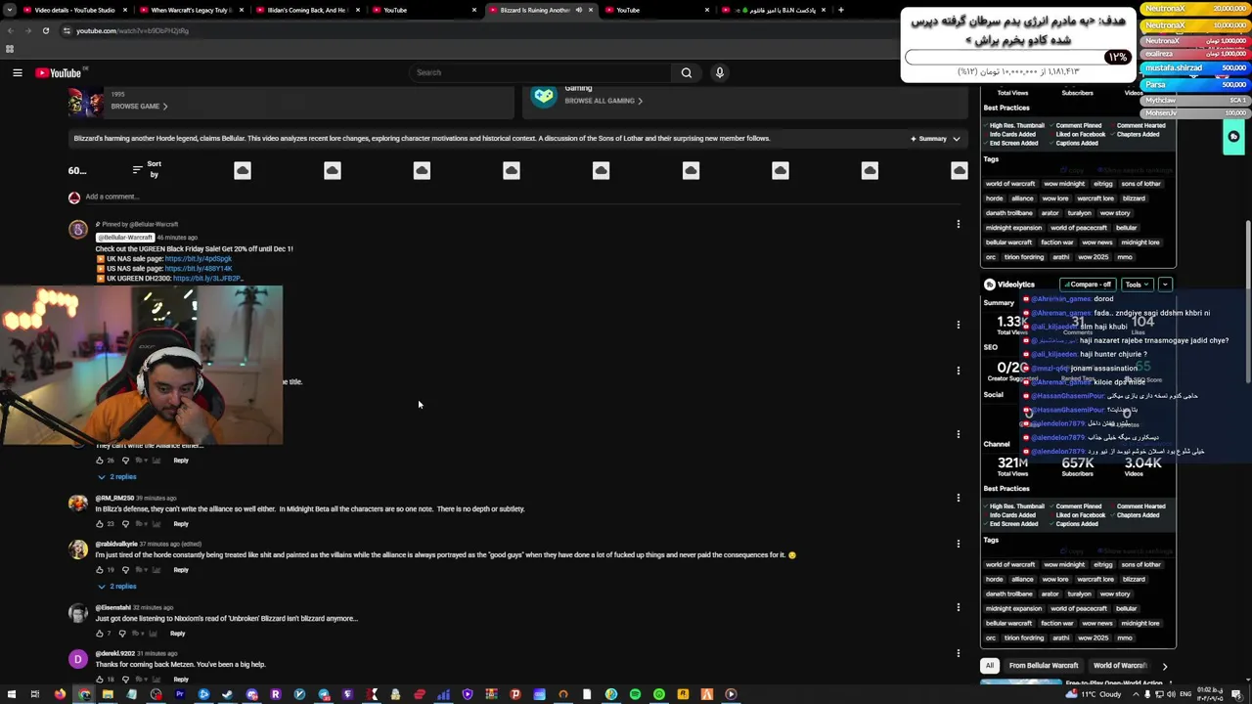Click the search magnifier button
Viewport: 1252px width, 704px height.
coord(686,72)
